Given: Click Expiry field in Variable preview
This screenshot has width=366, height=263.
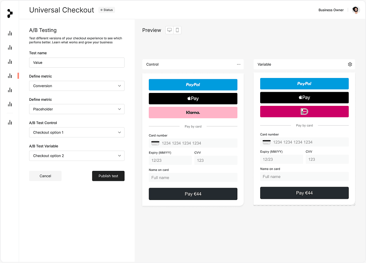Looking at the screenshot, I should point(281,159).
